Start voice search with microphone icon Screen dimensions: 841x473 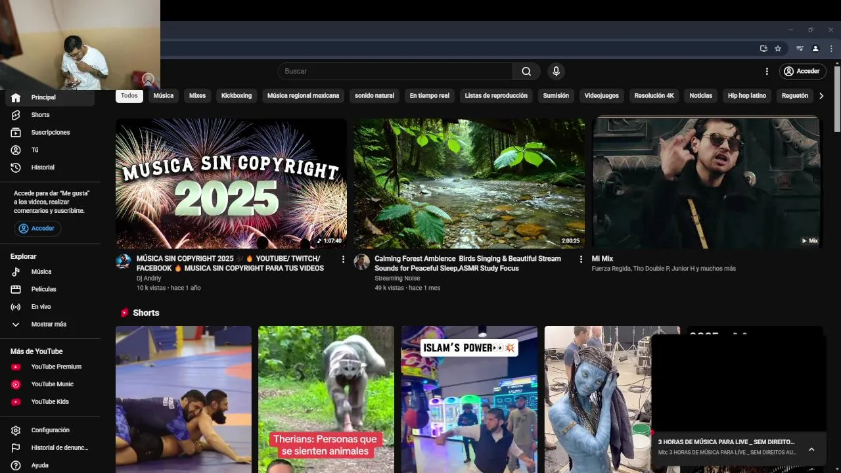(x=556, y=71)
